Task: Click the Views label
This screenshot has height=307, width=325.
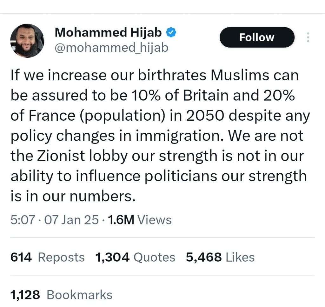Action: click(155, 220)
